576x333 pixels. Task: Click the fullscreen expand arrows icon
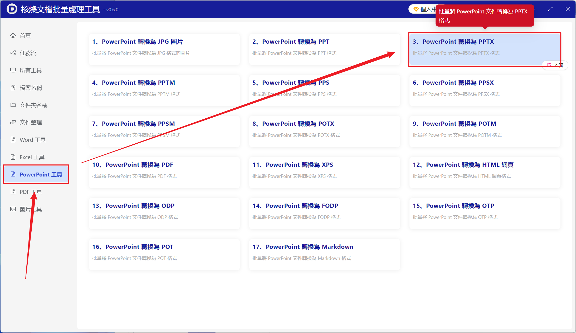coord(550,9)
